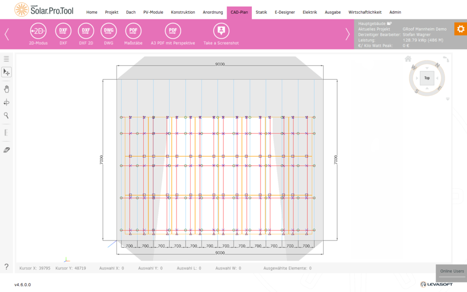Expand view cube dropdown arrow

[447, 99]
